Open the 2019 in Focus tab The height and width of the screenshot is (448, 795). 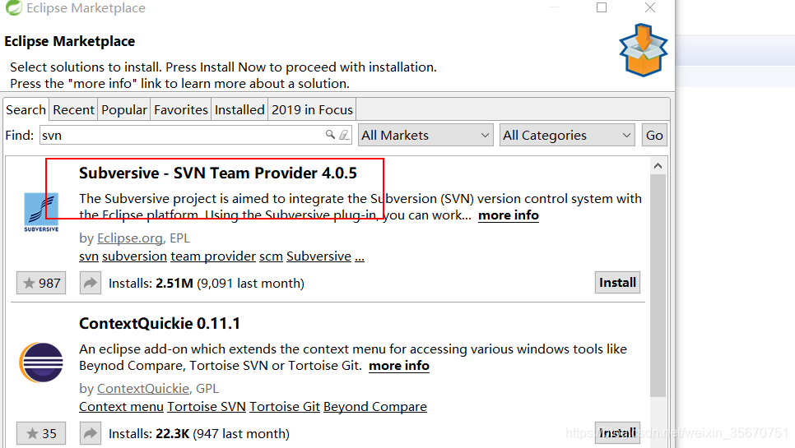(x=312, y=110)
